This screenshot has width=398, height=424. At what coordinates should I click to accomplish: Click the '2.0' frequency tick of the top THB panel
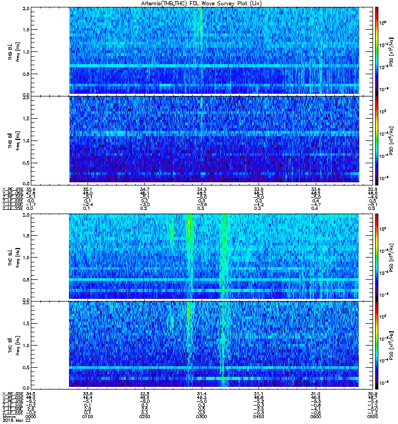26,8
